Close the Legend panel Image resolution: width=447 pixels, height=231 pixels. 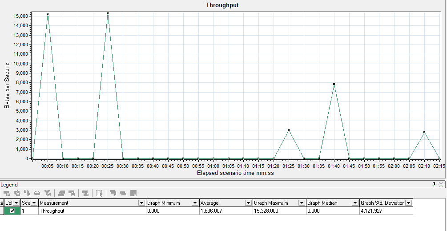point(441,184)
